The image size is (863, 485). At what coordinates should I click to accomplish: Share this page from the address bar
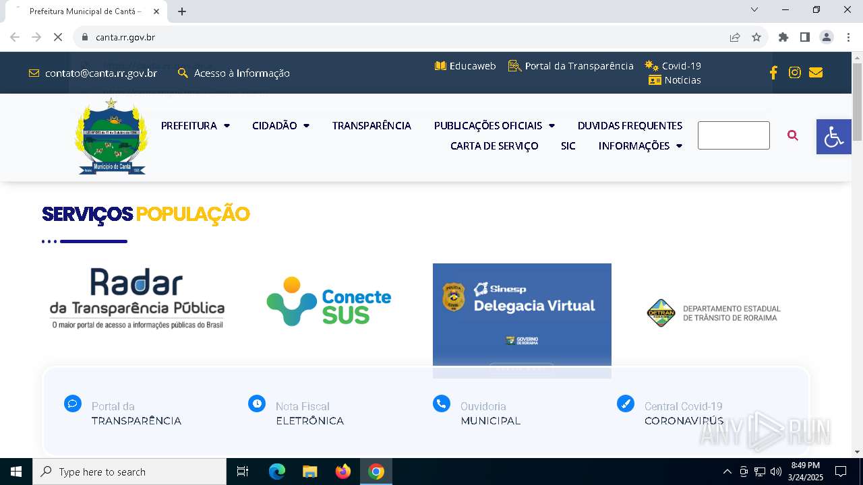[x=735, y=37]
